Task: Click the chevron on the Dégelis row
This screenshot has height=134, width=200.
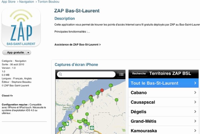Action: coord(195,112)
